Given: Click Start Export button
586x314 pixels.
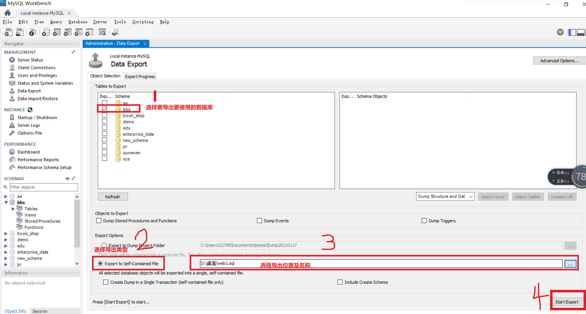Looking at the screenshot, I should pos(567,302).
